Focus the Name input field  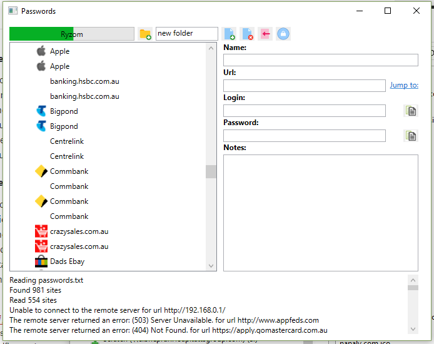pyautogui.click(x=321, y=60)
